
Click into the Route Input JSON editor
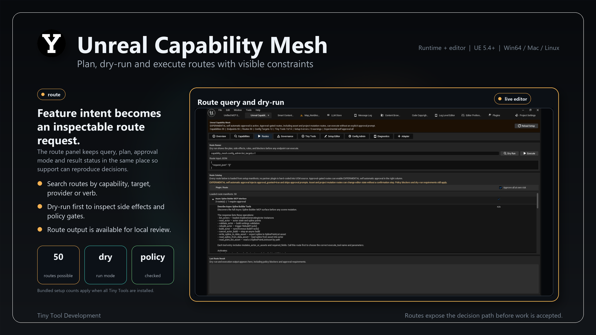click(374, 165)
